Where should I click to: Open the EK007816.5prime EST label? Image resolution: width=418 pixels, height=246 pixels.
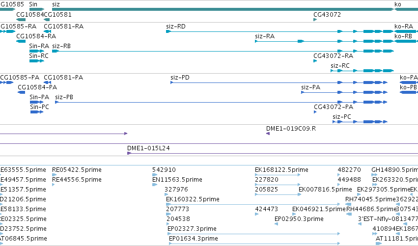[325, 190]
